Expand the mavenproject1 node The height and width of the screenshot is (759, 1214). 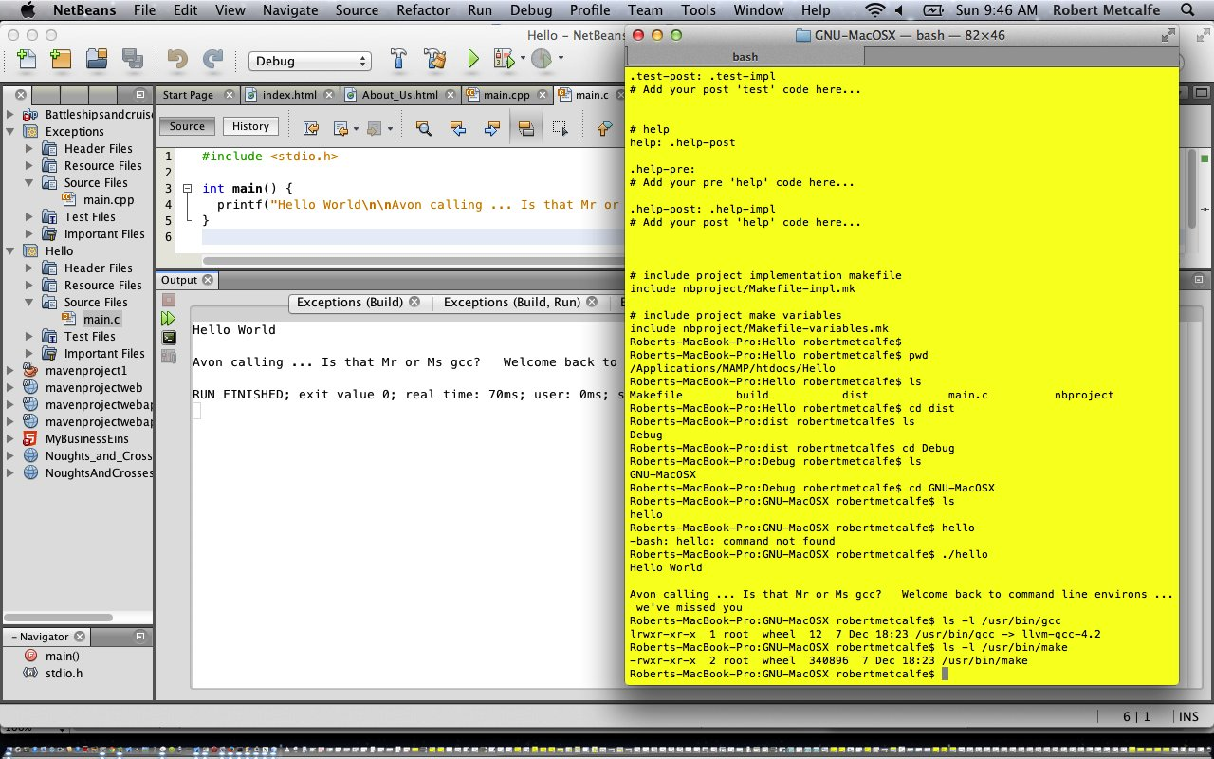click(10, 371)
